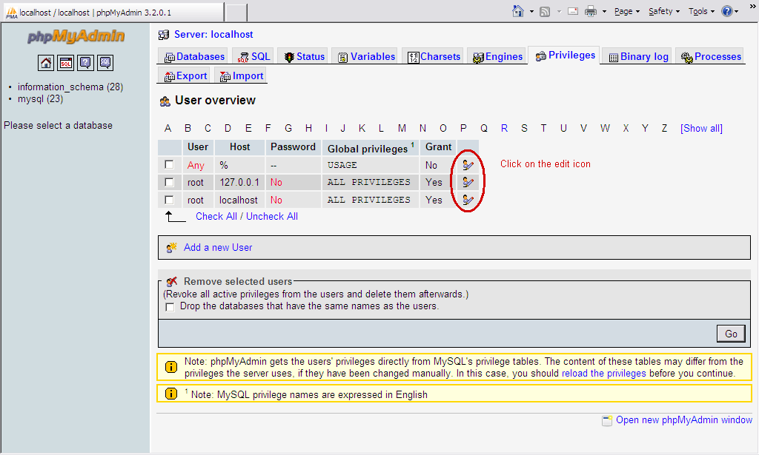Click the localhost phpMyAdmin browser tab
The height and width of the screenshot is (455, 759).
point(113,12)
